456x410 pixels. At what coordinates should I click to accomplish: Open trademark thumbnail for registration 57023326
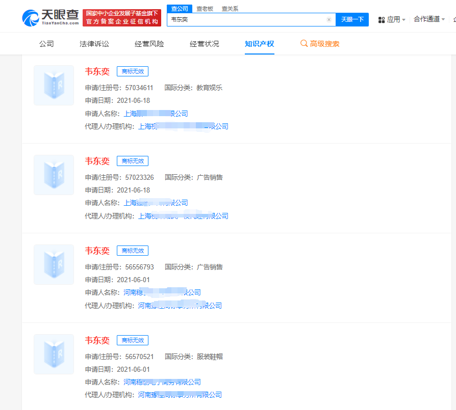[54, 175]
